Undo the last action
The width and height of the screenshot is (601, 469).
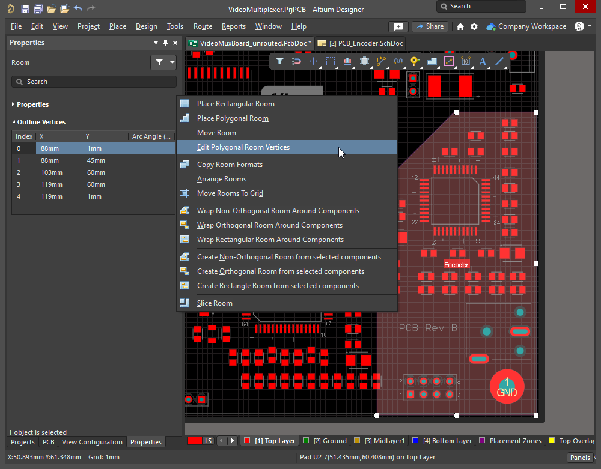(78, 8)
